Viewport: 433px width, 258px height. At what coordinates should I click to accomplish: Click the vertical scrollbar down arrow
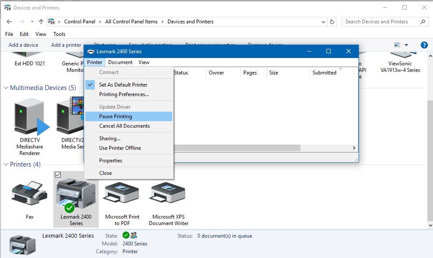[x=430, y=225]
